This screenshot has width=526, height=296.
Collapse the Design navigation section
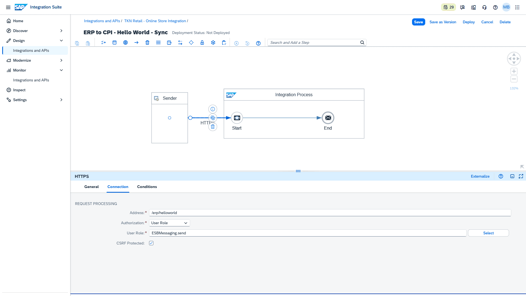pyautogui.click(x=61, y=41)
